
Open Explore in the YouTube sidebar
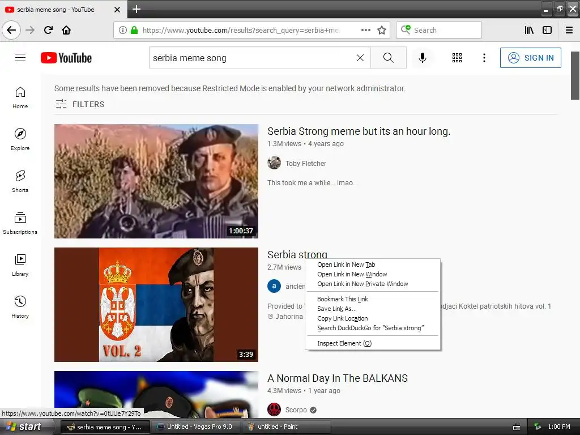tap(20, 139)
